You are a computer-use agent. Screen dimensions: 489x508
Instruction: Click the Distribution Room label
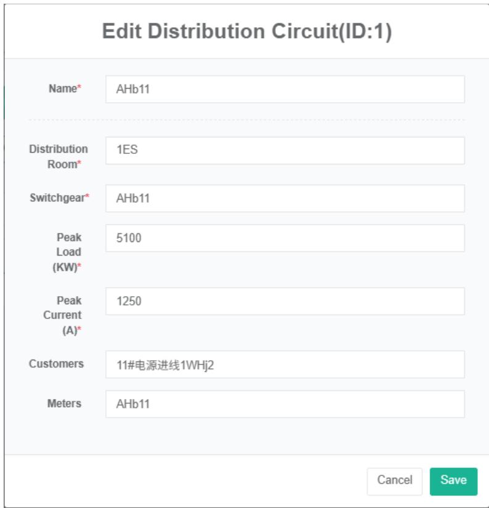tap(59, 156)
